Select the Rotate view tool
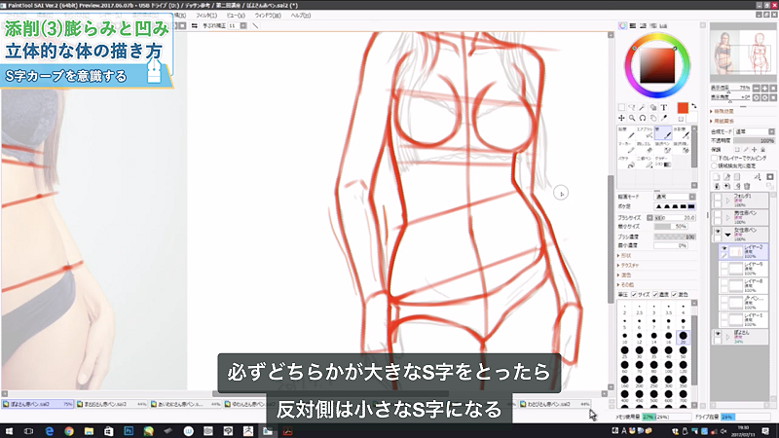This screenshot has width=779, height=438. click(x=643, y=118)
